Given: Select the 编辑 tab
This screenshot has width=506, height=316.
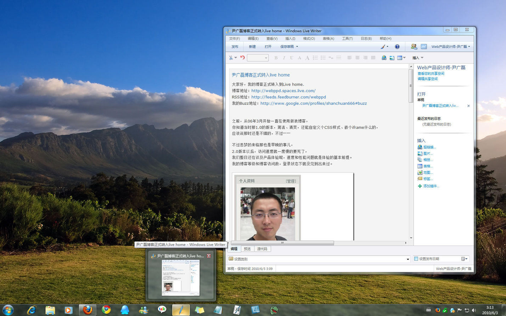Looking at the screenshot, I should (x=234, y=249).
